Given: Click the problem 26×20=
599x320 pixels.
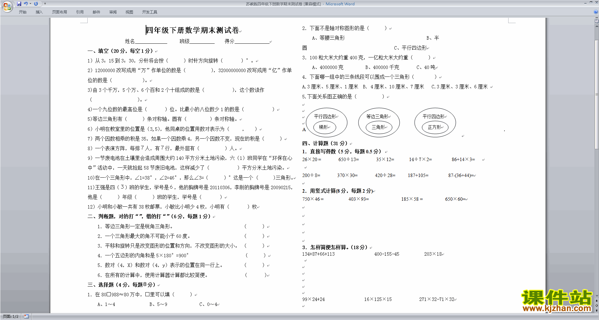Looking at the screenshot, I should pos(312,160).
